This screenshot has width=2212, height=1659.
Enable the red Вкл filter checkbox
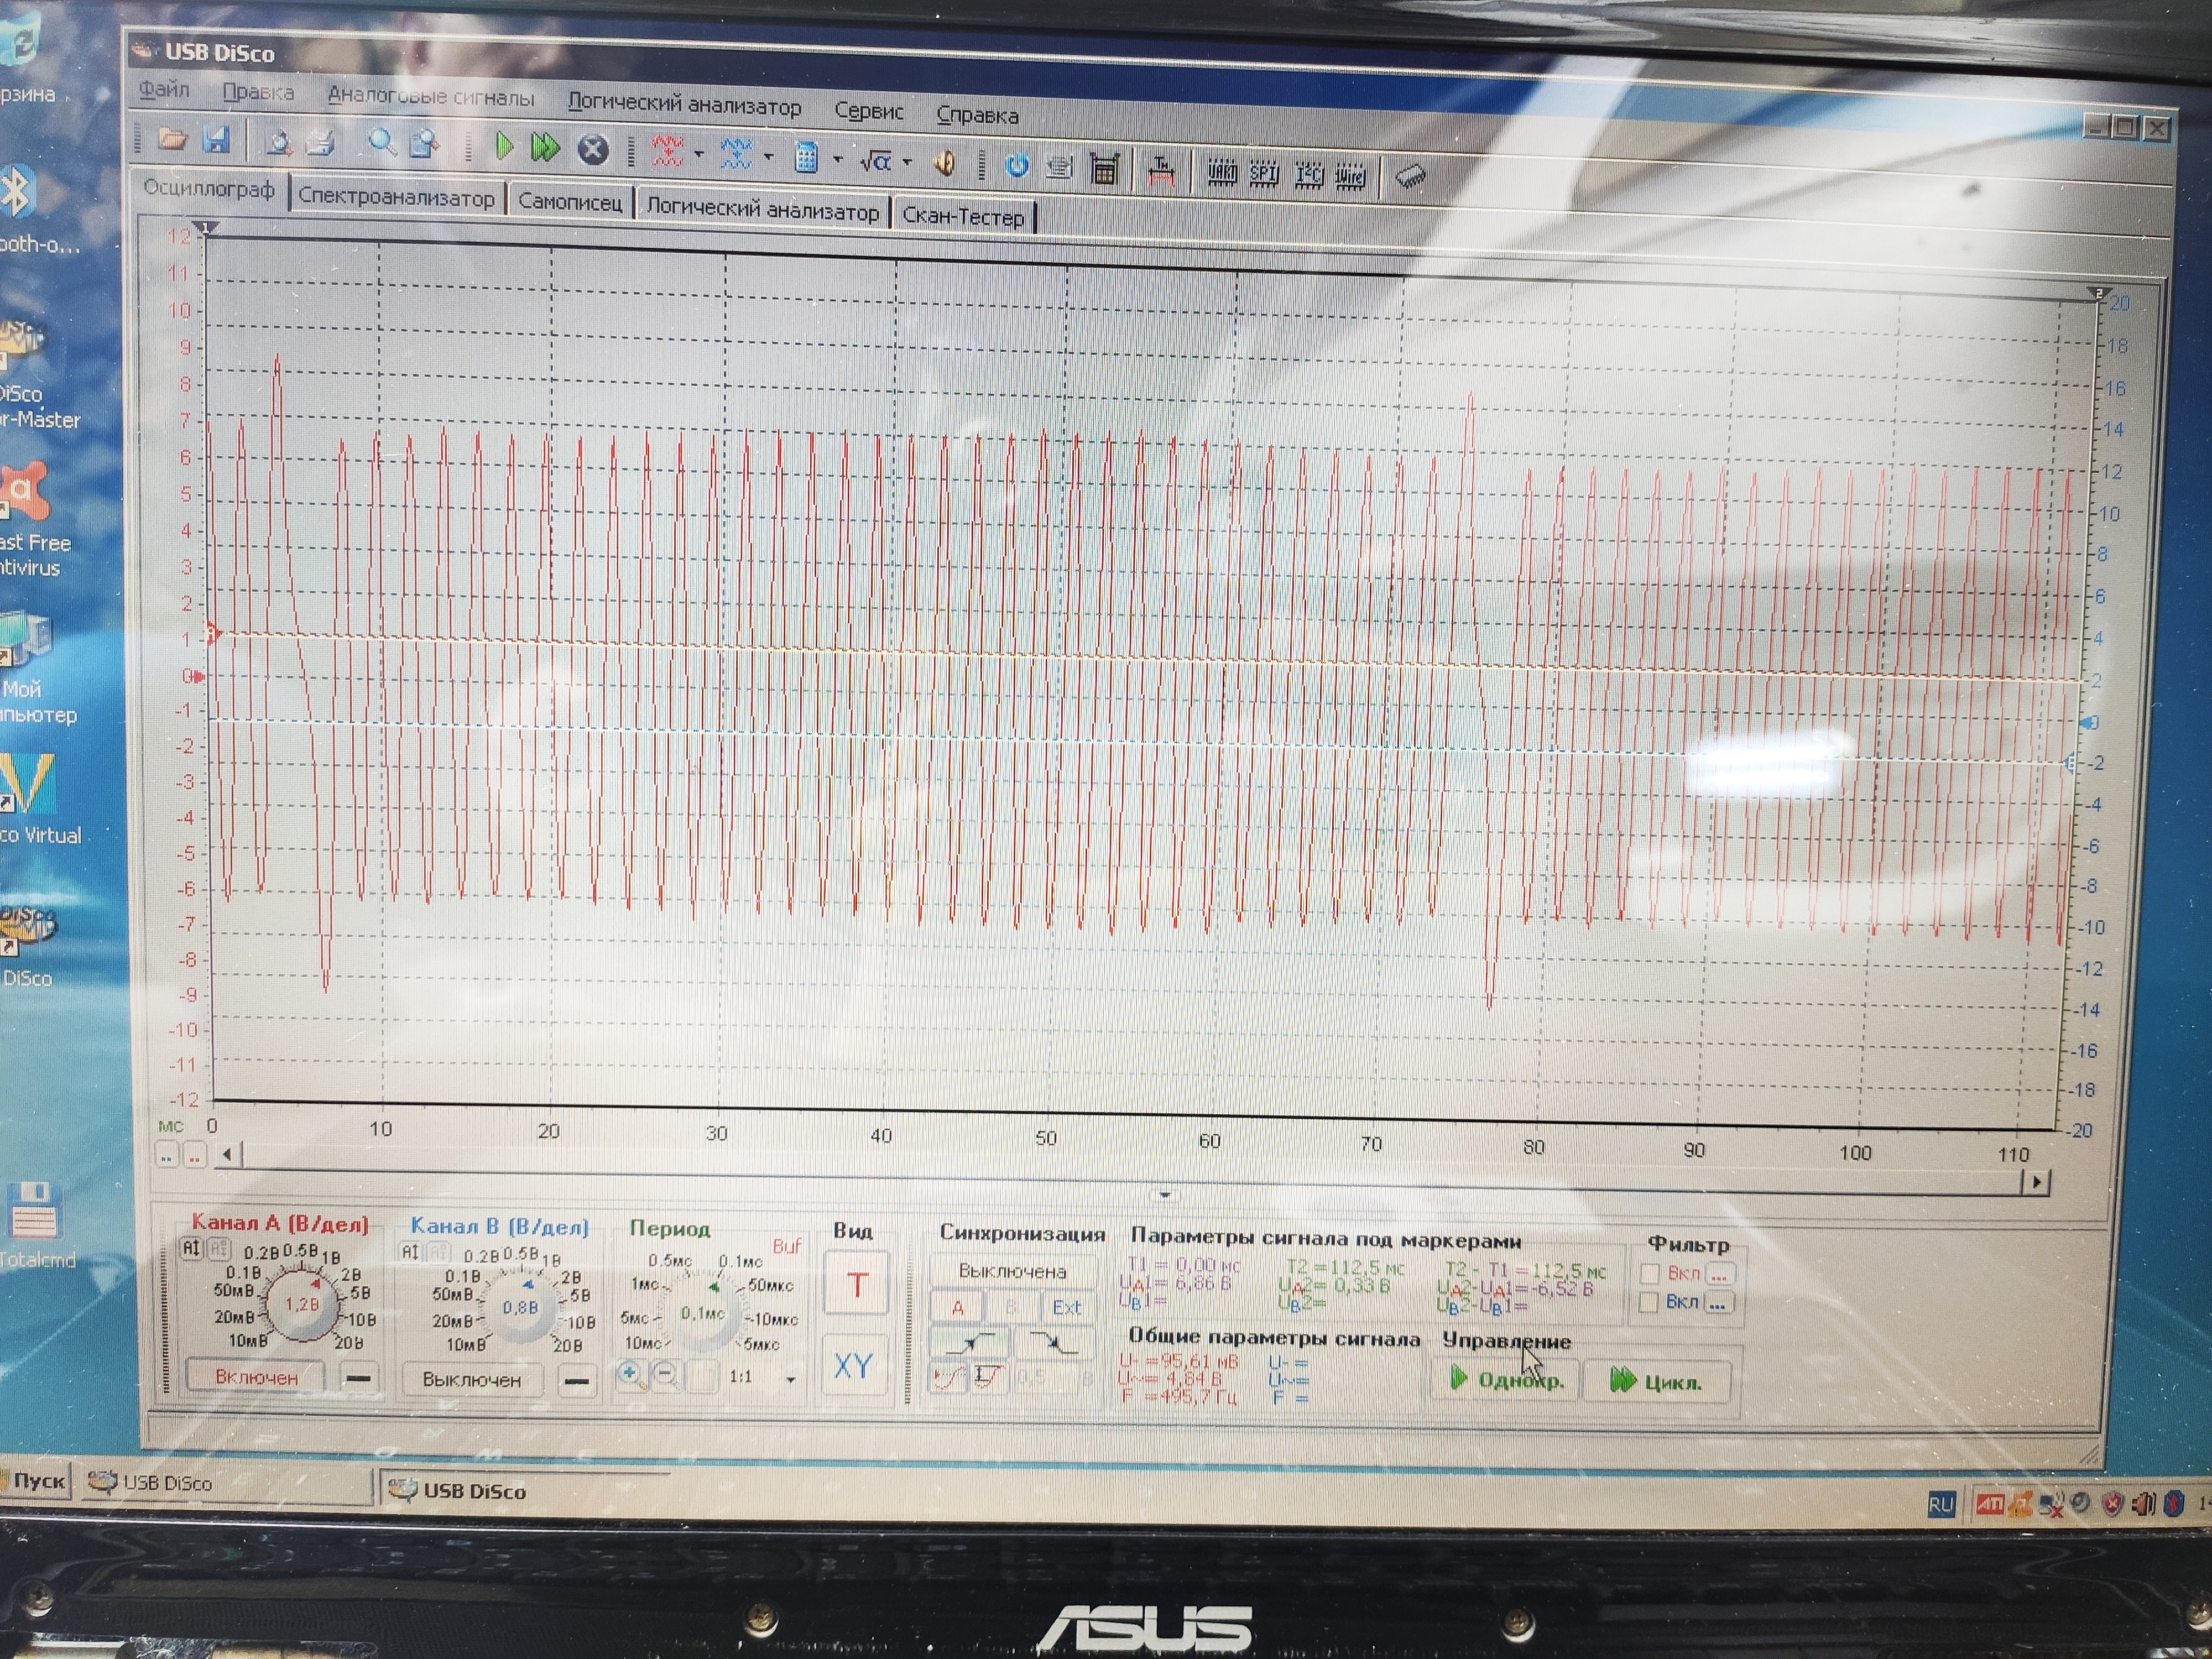[1650, 1273]
